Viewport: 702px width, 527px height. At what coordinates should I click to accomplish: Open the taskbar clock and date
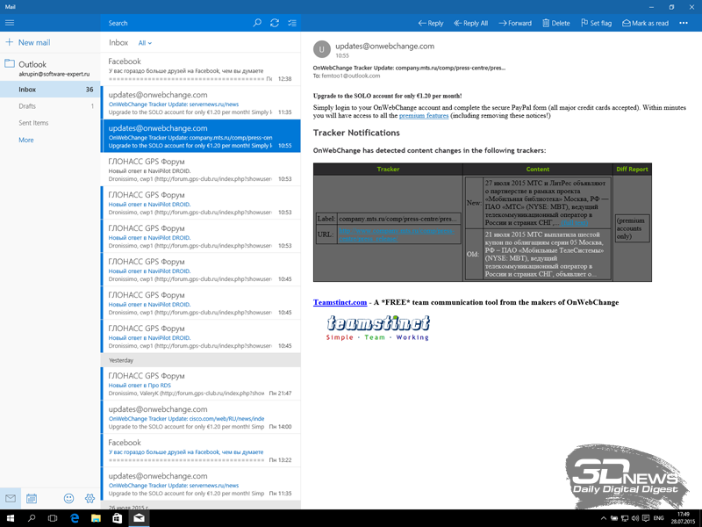(684, 518)
